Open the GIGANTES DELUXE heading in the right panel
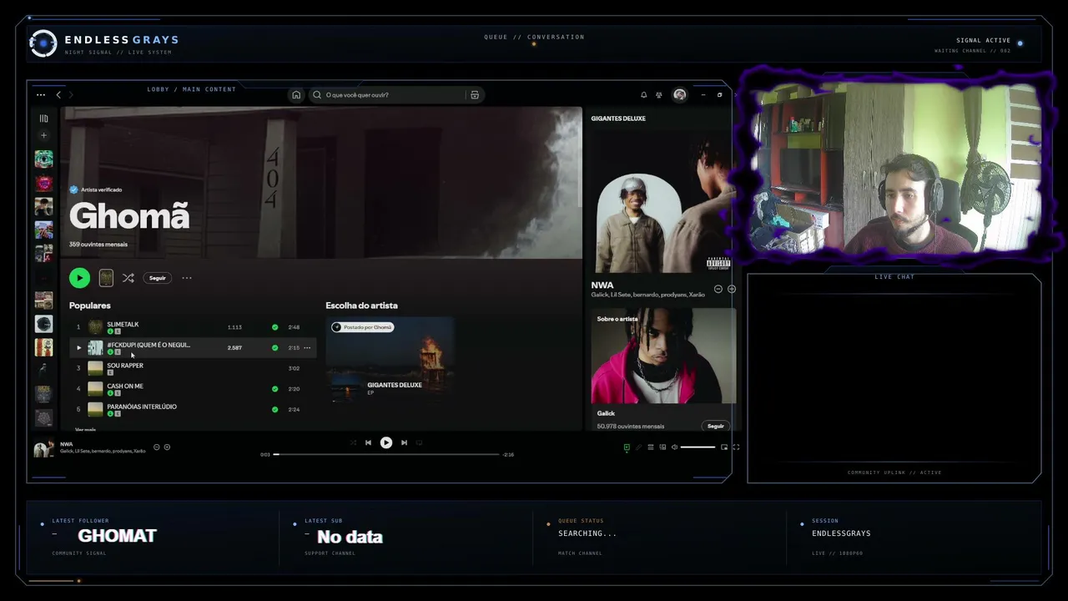The height and width of the screenshot is (601, 1068). [618, 119]
